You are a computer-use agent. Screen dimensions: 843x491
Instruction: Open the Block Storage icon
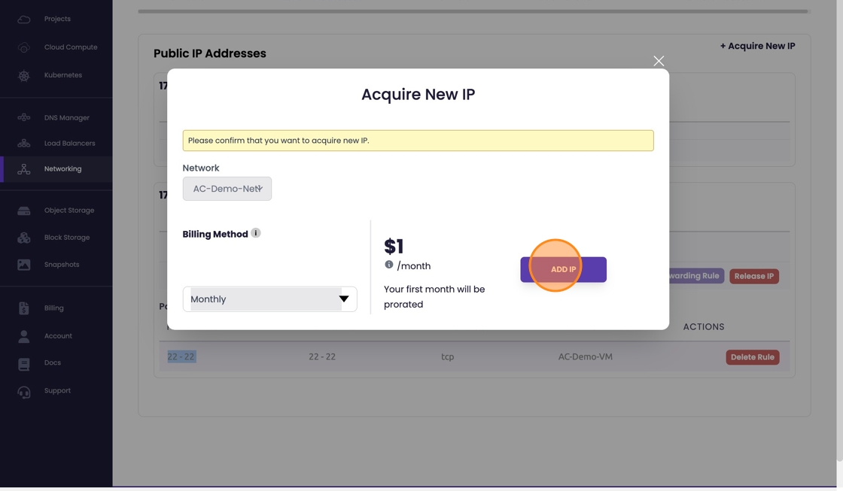[24, 238]
